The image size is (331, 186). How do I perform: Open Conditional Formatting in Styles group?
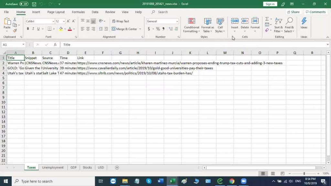pos(191,25)
